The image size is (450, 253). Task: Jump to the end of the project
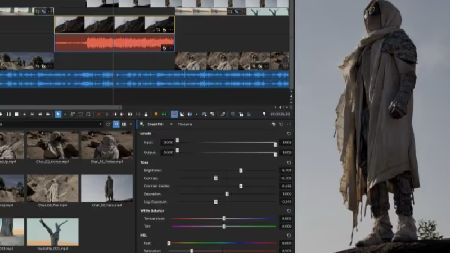coord(32,114)
